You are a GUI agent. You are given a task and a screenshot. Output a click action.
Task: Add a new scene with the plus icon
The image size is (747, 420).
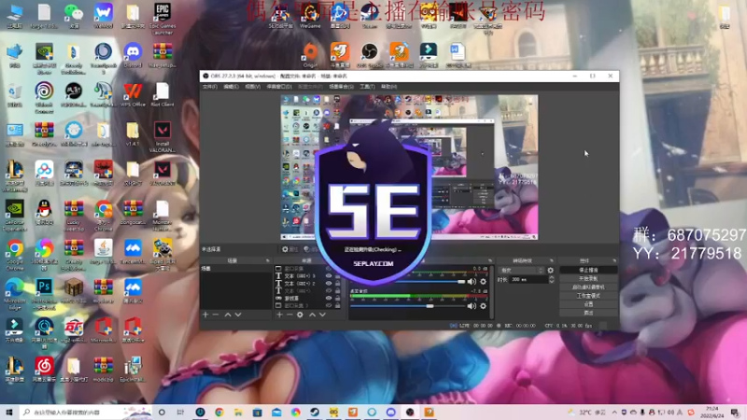(205, 315)
